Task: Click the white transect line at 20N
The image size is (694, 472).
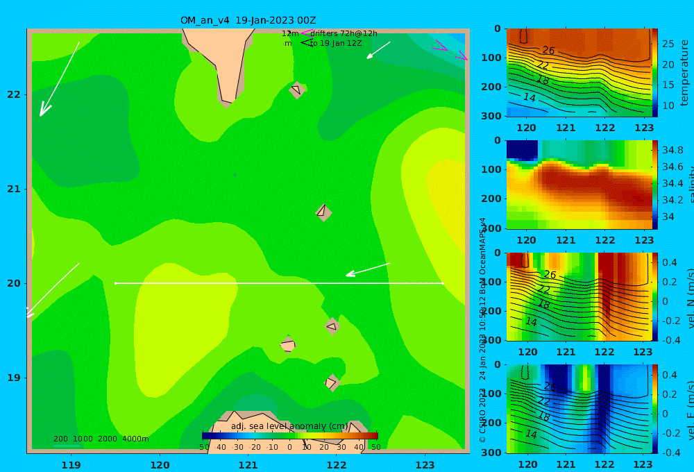Action: point(279,283)
